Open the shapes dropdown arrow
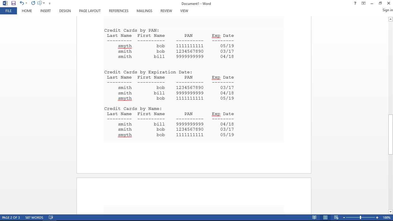393x221 pixels. point(44,3)
